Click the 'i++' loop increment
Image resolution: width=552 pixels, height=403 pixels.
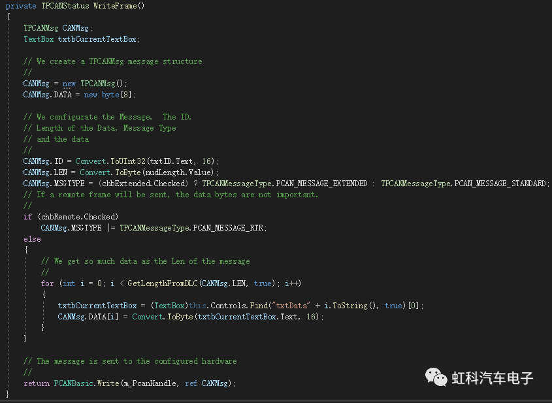tap(291, 283)
